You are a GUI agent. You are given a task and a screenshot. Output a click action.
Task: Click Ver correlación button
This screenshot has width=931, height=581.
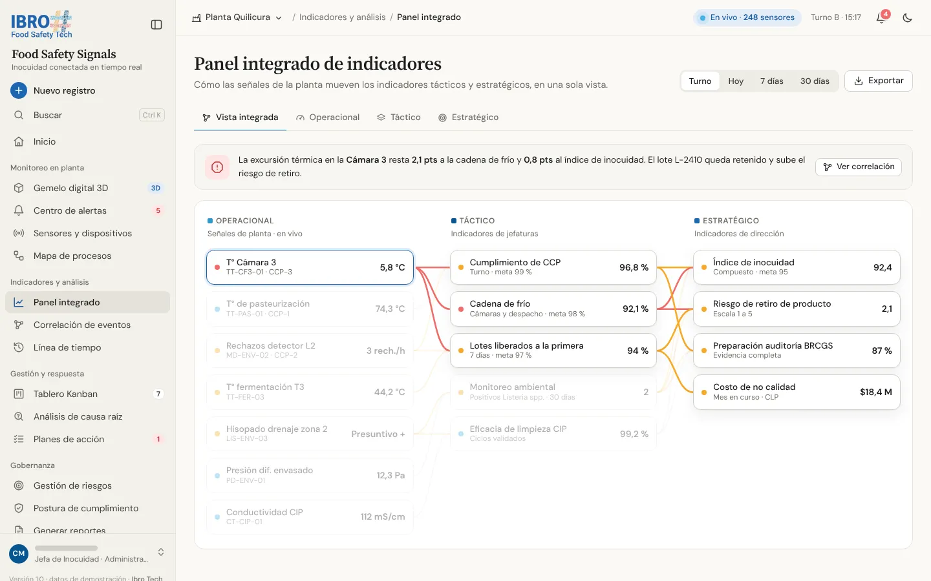(x=859, y=167)
